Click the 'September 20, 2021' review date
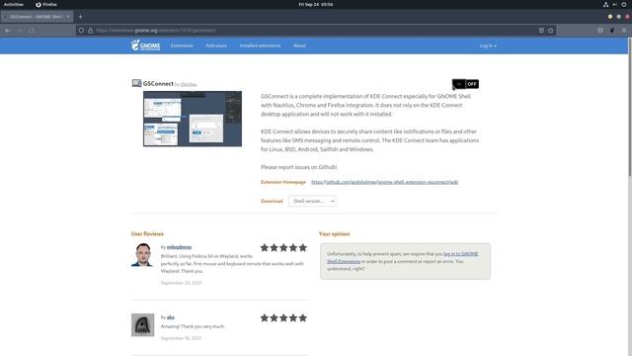 click(182, 283)
